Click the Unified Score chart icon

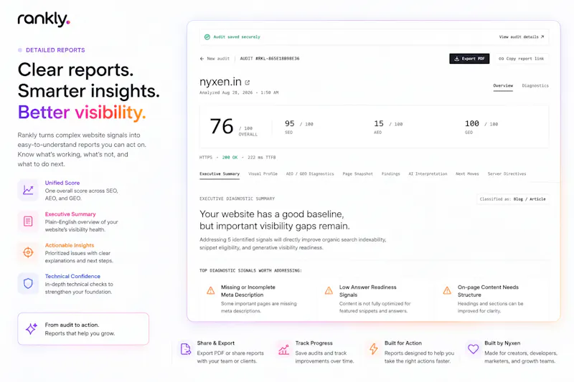[28, 190]
